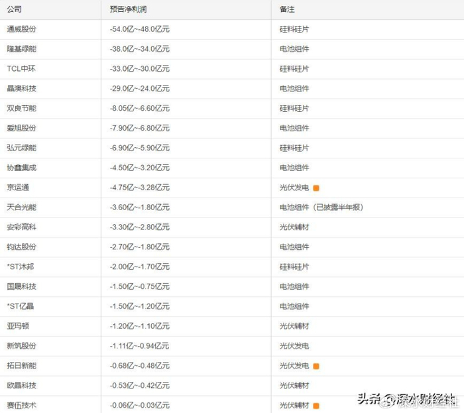Click 电池组件（已披露半年报）remark for 天合光能

point(321,207)
